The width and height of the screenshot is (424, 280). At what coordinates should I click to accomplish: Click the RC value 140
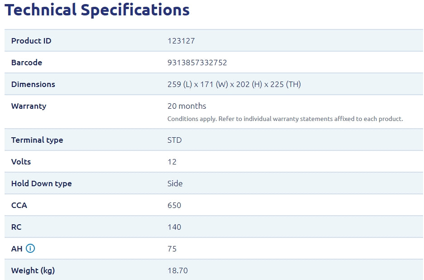click(x=174, y=227)
